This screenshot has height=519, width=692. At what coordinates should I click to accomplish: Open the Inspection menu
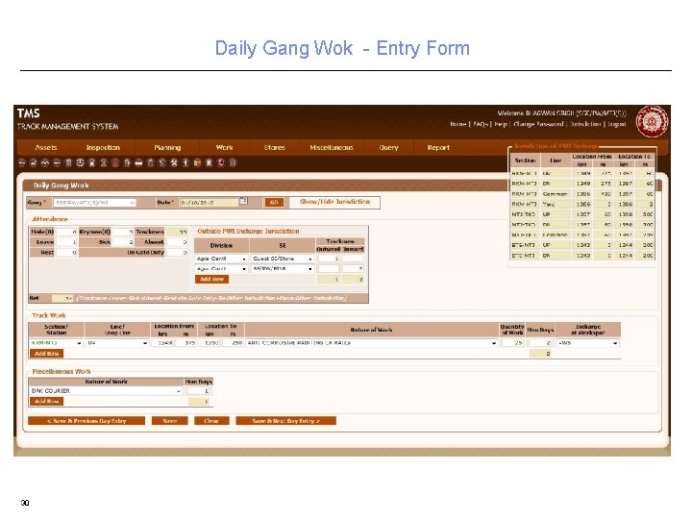point(103,147)
